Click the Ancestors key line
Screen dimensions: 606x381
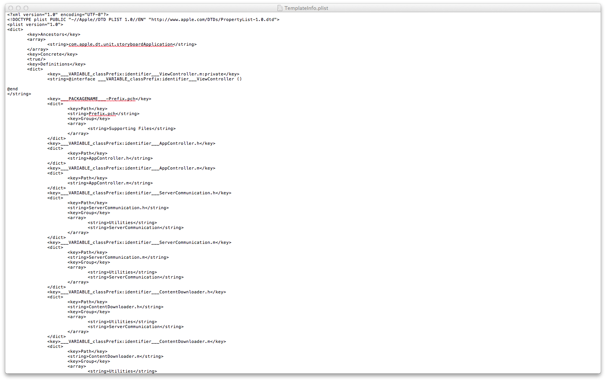pyautogui.click(x=54, y=34)
